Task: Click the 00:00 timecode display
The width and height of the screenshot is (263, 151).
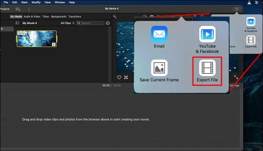Action: pyautogui.click(x=106, y=85)
